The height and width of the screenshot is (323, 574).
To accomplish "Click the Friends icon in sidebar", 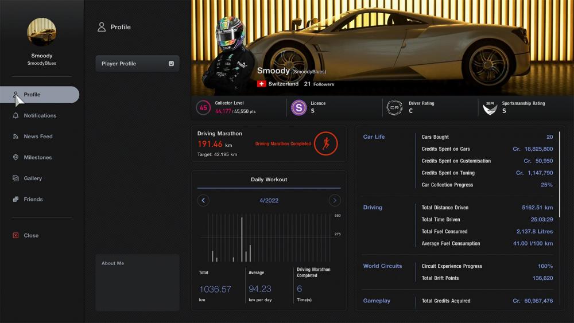I will point(15,200).
